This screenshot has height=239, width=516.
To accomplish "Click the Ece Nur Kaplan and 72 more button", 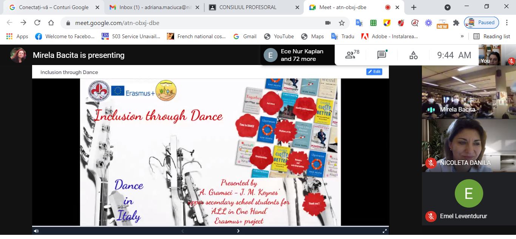I will click(297, 55).
